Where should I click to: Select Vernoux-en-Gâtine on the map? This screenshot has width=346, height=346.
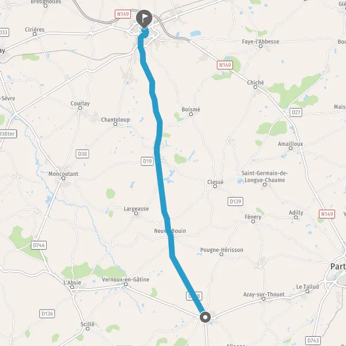pyautogui.click(x=125, y=280)
